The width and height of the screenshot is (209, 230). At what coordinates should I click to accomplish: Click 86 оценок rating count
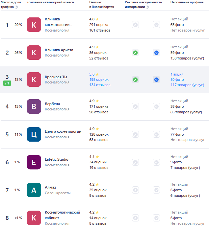tap(98, 53)
